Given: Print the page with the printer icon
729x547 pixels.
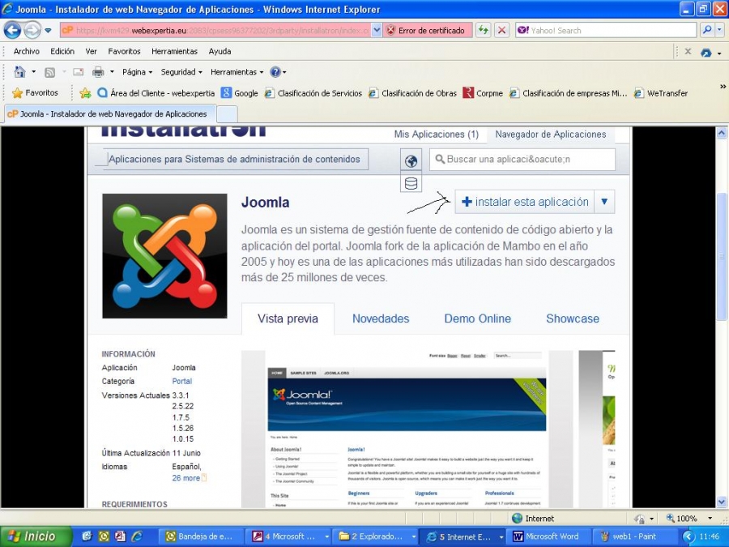Looking at the screenshot, I should coord(98,72).
